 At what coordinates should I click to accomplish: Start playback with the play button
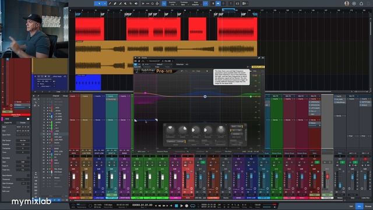click(181, 206)
